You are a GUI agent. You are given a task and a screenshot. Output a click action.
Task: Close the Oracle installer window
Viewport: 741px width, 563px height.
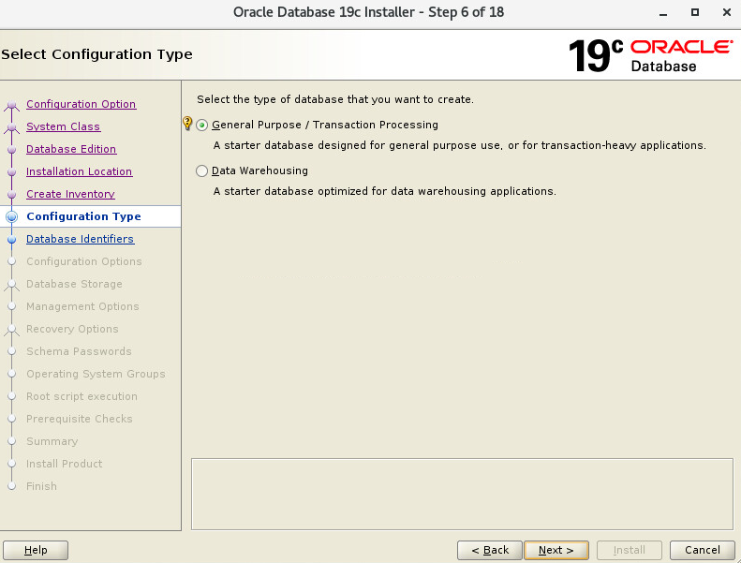727,12
